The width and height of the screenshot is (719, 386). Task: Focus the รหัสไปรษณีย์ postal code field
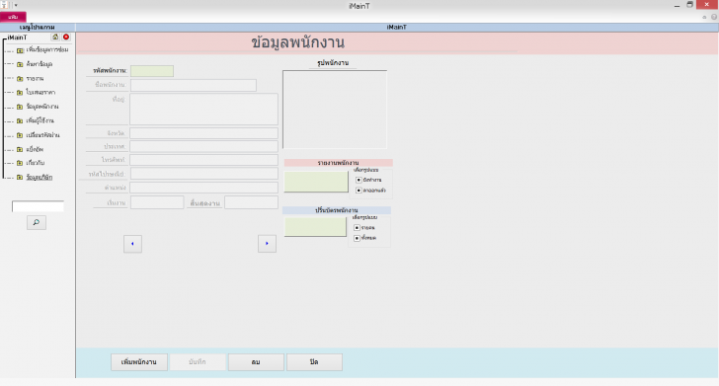(204, 174)
